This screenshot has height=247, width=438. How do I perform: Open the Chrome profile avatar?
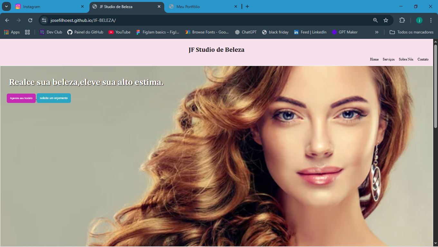(x=419, y=20)
